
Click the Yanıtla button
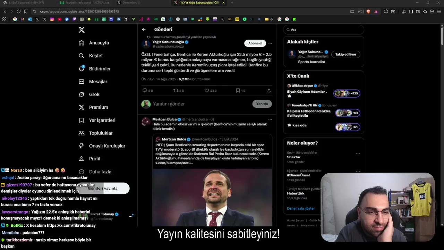[262, 104]
